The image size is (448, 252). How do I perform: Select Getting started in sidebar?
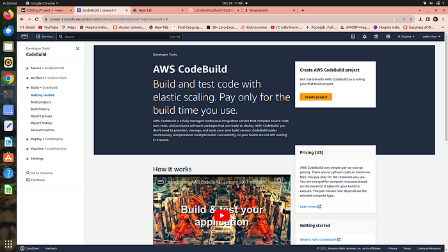click(x=43, y=95)
